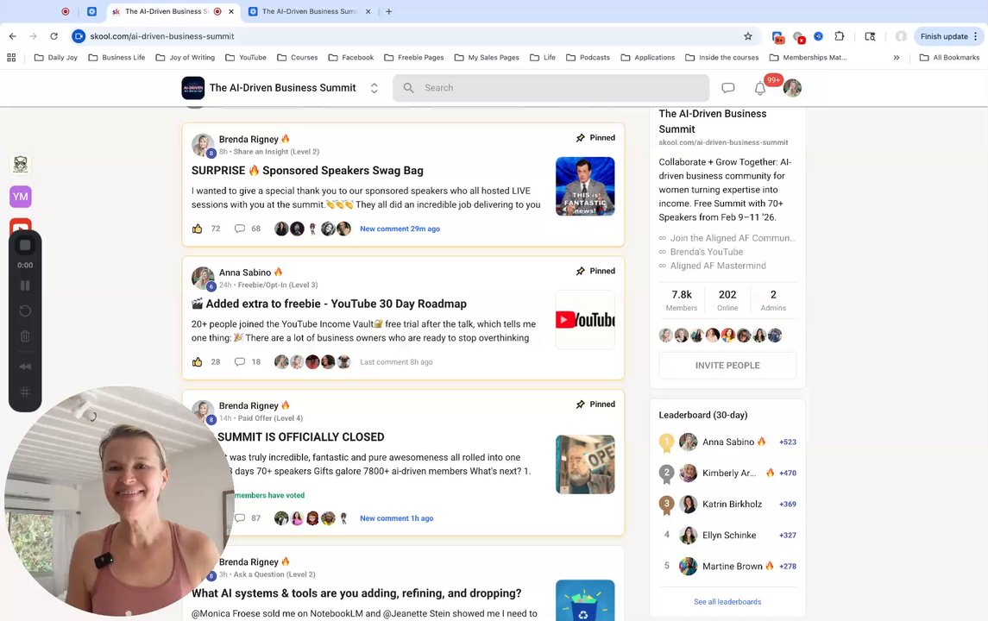Open Katrin Birkholz in the leaderboard
This screenshot has width=988, height=621.
(732, 504)
